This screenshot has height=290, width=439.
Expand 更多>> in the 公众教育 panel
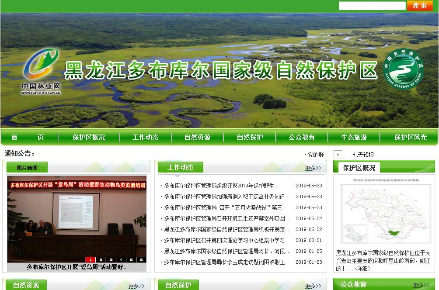[x=423, y=285]
